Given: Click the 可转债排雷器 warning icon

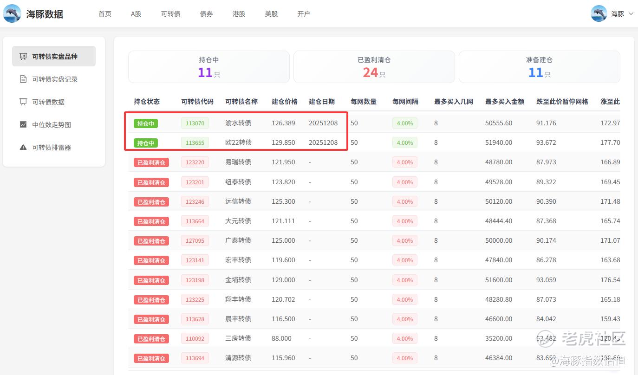Looking at the screenshot, I should 23,147.
